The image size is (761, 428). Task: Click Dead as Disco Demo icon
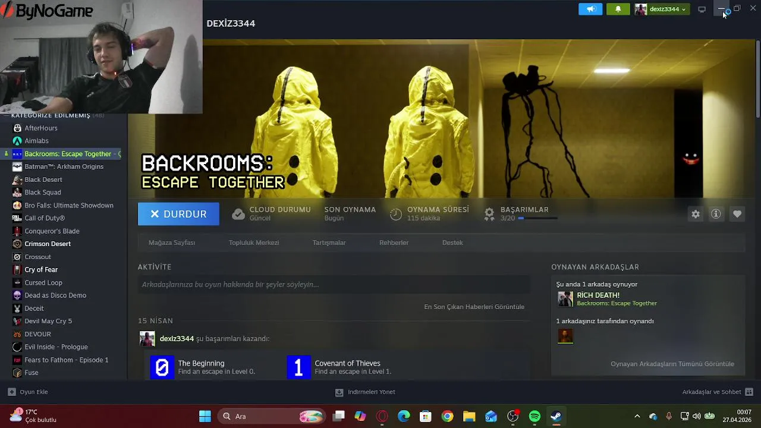click(x=17, y=295)
